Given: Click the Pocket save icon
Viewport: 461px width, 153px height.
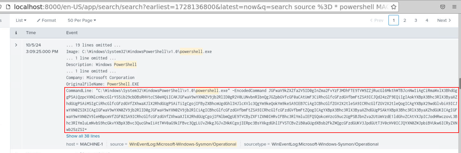Looking at the screenshot, I should point(442,7).
